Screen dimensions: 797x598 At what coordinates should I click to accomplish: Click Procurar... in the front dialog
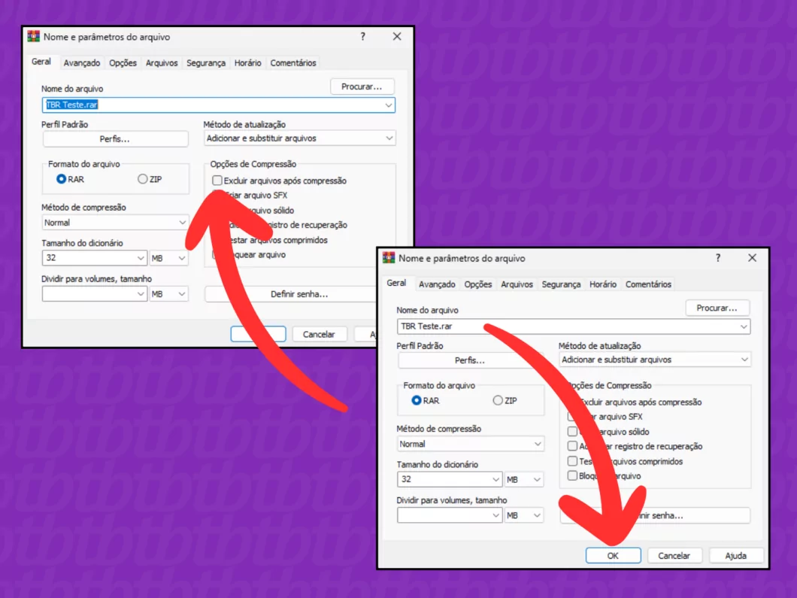pos(717,308)
